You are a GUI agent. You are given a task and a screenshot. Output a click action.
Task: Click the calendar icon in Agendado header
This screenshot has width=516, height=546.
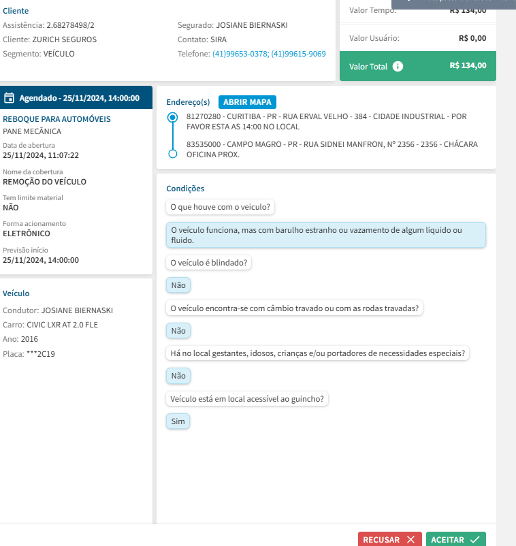[x=10, y=98]
